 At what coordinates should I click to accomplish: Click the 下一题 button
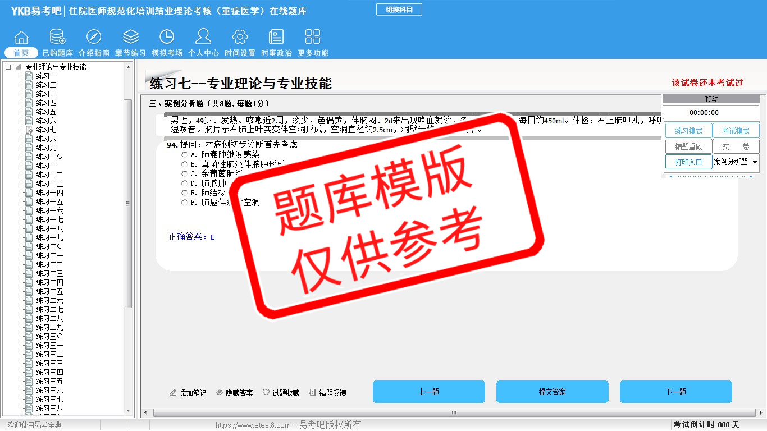pyautogui.click(x=675, y=392)
